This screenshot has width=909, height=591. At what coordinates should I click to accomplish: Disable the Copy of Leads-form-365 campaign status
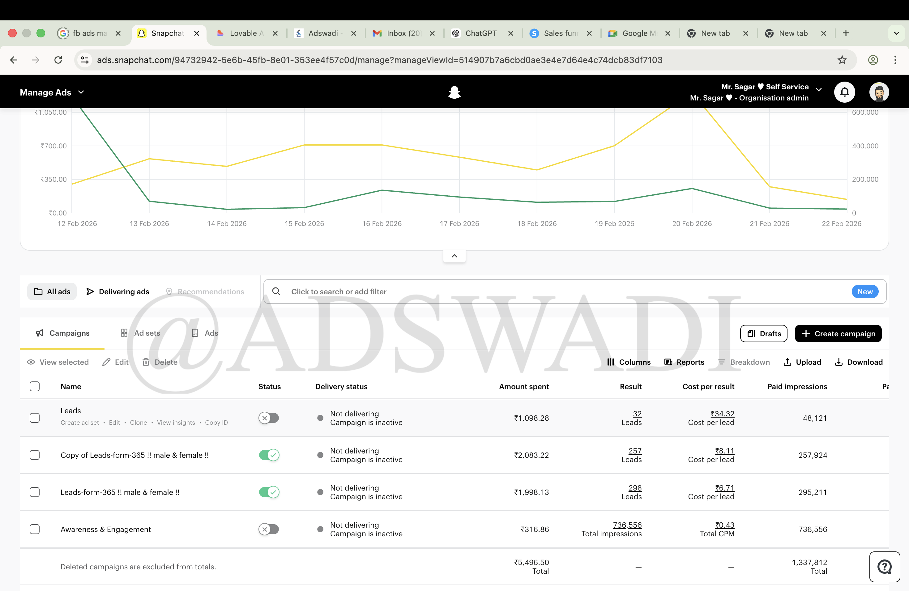(x=269, y=455)
